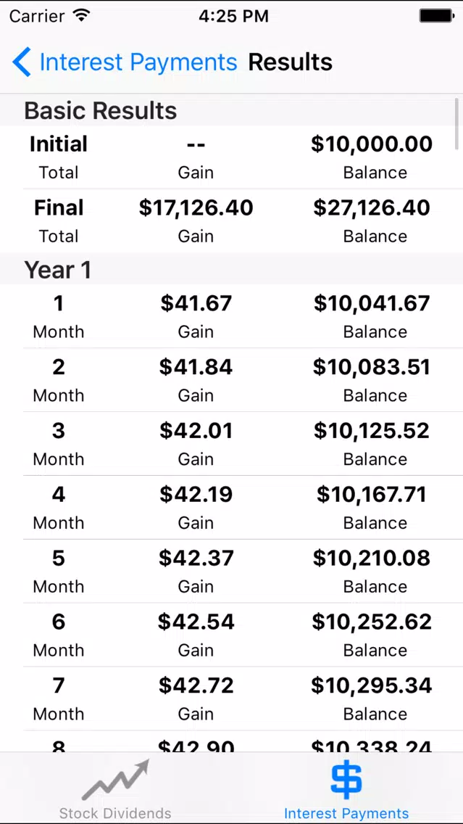Tap Month 6 gain $42.54
The height and width of the screenshot is (824, 463).
point(196,622)
